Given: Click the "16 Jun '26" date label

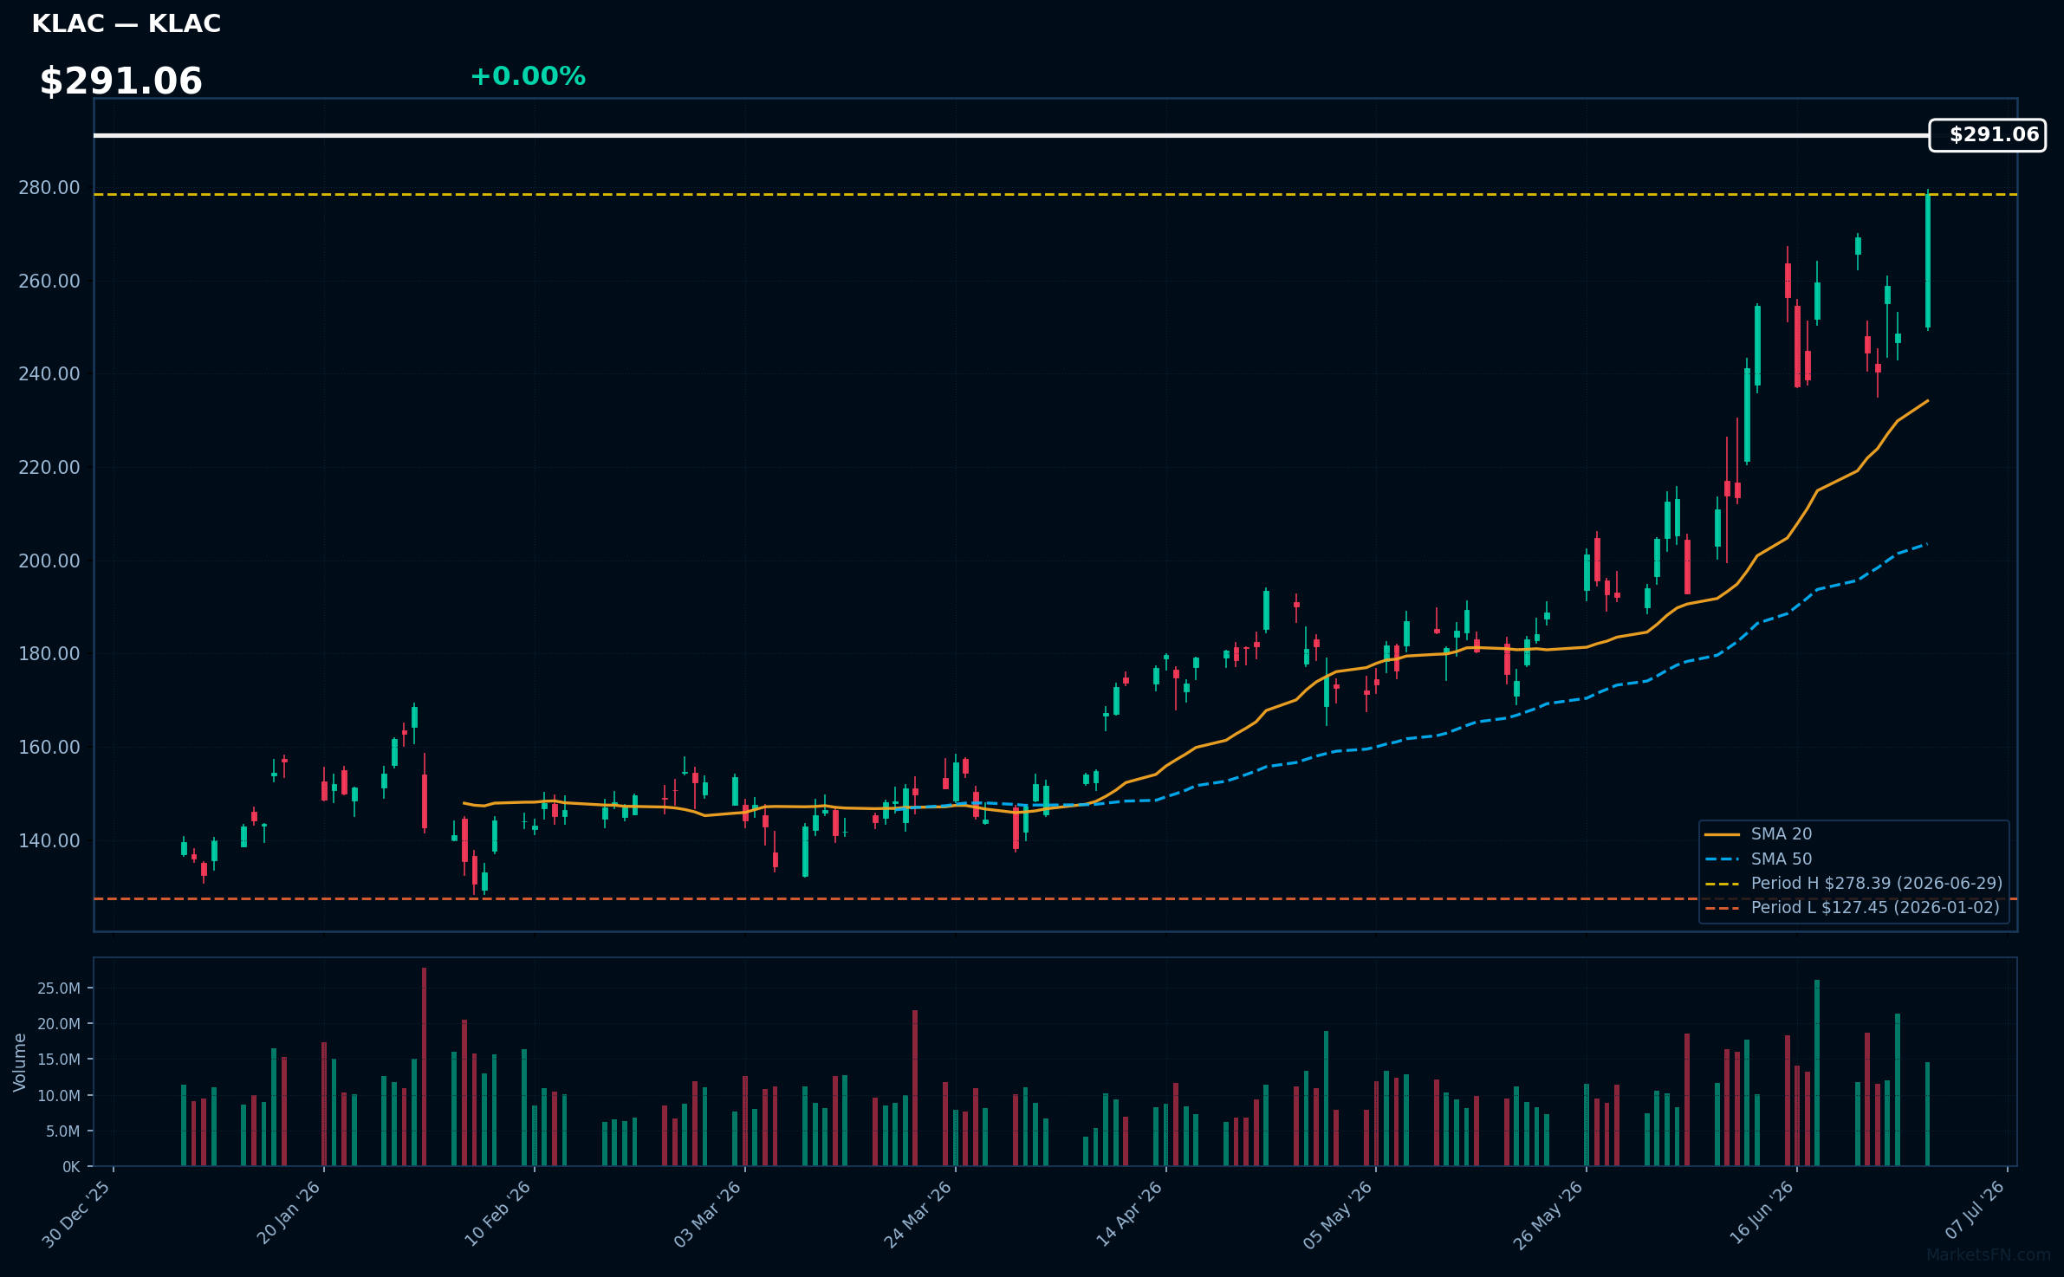Looking at the screenshot, I should (x=1762, y=1213).
